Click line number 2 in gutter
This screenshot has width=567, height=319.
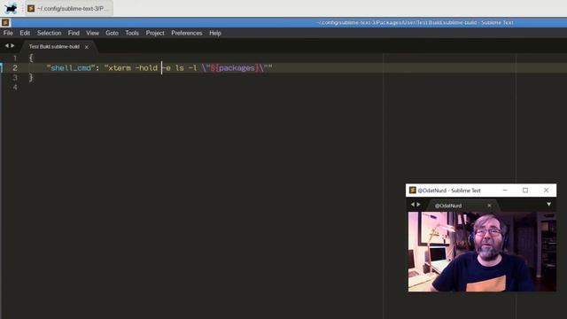(x=15, y=68)
